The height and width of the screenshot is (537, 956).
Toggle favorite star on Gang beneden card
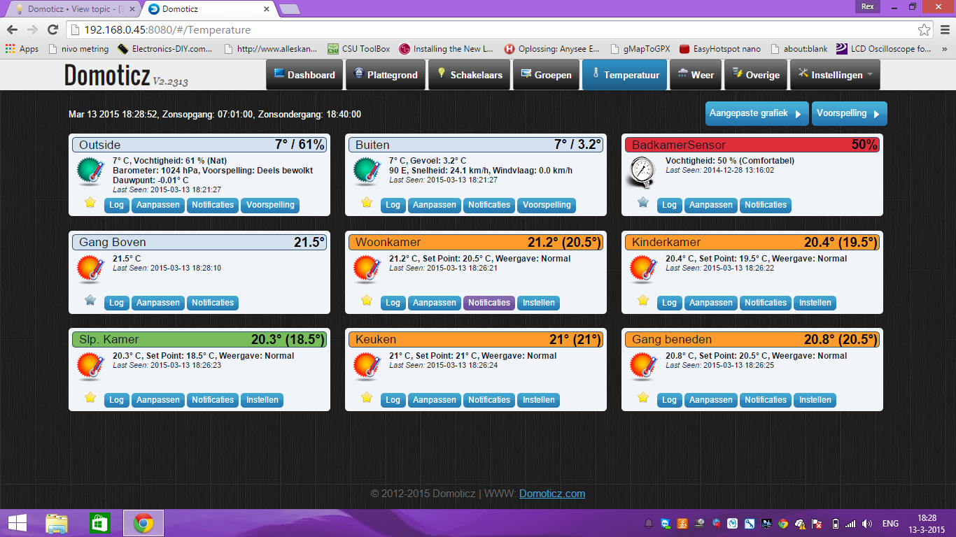(x=642, y=398)
